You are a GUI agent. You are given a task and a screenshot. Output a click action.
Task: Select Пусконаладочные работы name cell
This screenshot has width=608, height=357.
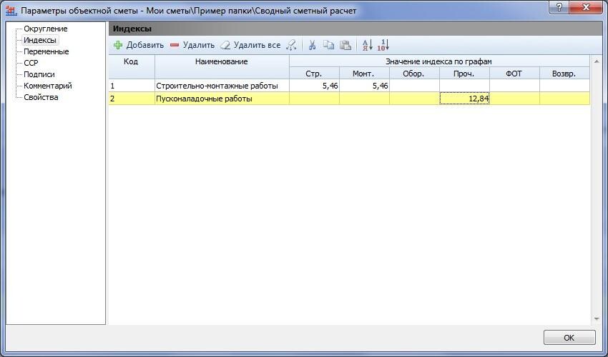coord(222,99)
